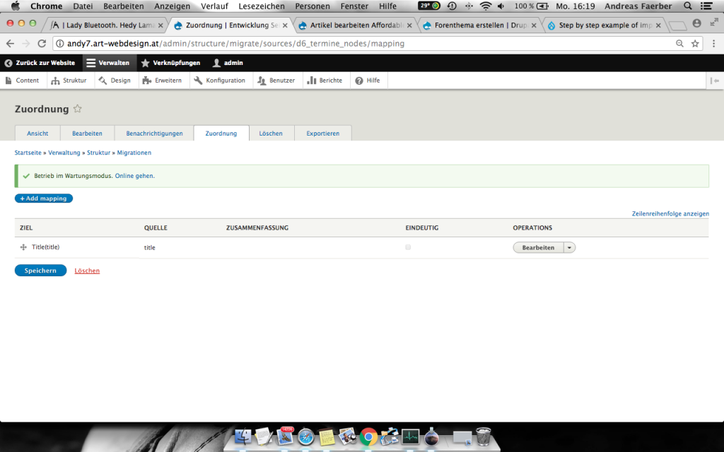This screenshot has width=724, height=452.
Task: Click the Speichern button
Action: (40, 270)
